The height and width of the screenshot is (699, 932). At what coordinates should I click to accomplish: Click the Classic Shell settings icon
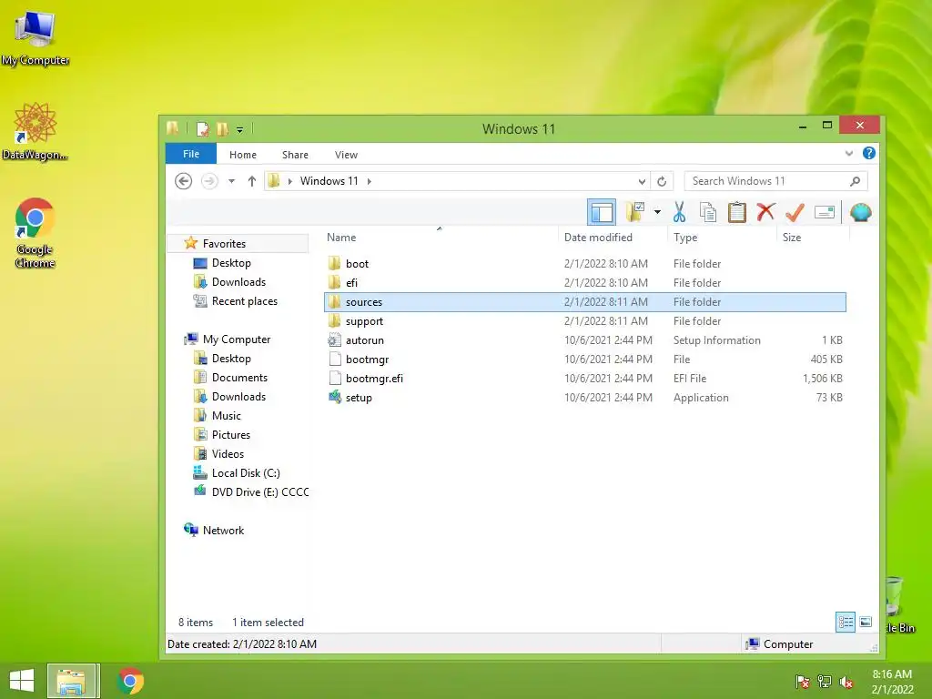(861, 211)
